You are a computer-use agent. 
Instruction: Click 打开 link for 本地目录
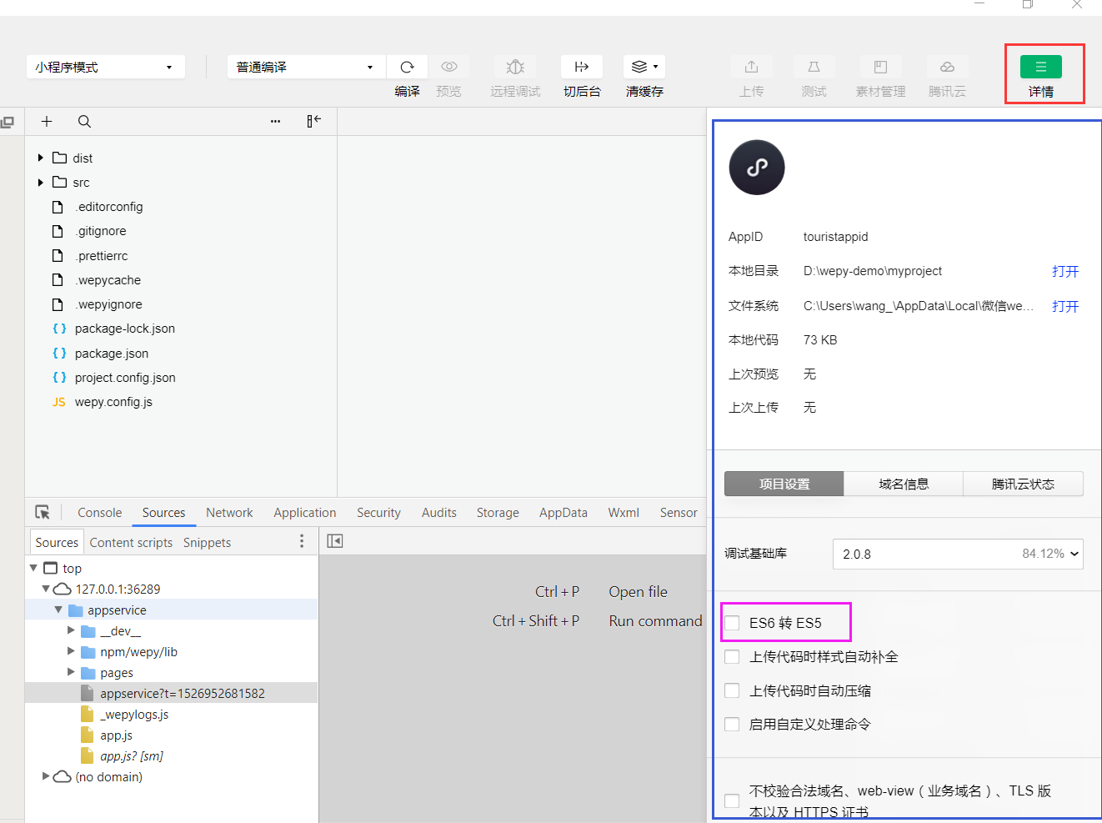pyautogui.click(x=1064, y=271)
